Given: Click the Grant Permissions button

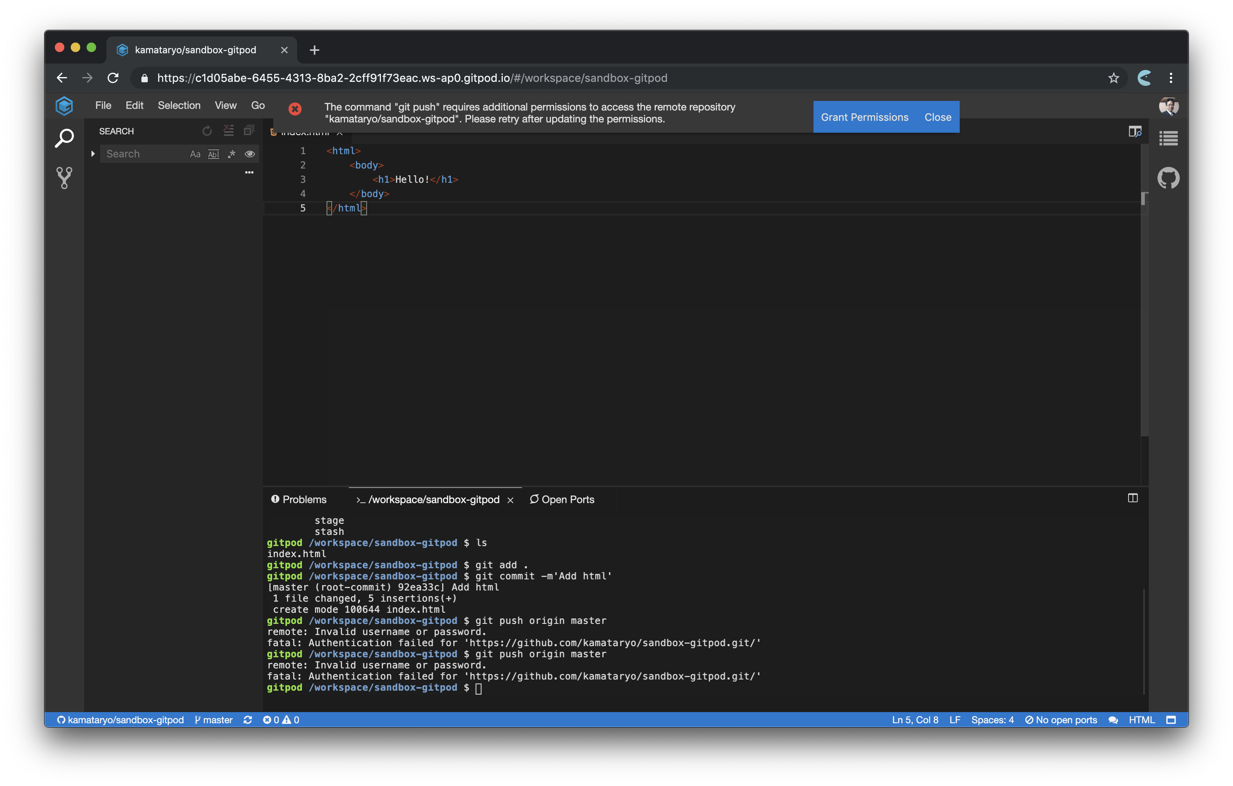Looking at the screenshot, I should pos(864,117).
